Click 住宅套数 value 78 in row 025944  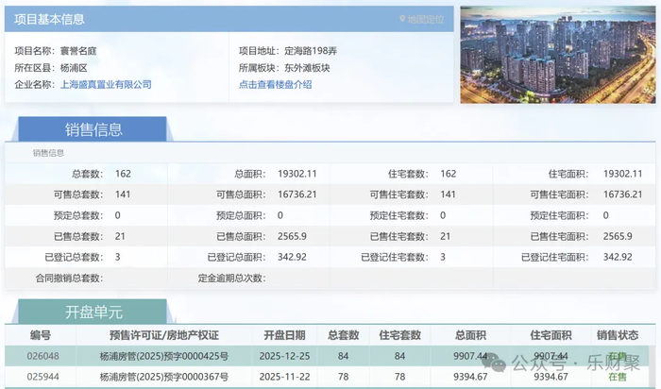[x=399, y=377]
